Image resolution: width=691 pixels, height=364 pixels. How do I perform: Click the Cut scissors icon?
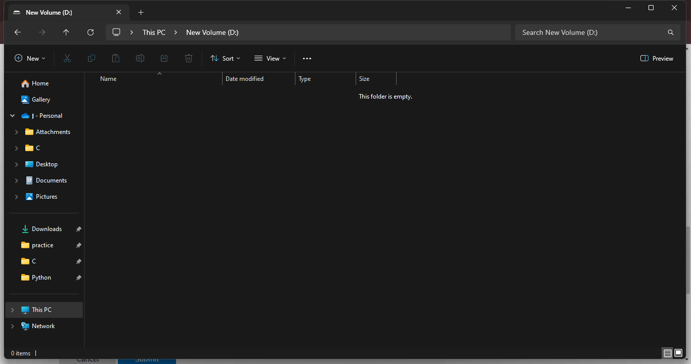click(67, 59)
